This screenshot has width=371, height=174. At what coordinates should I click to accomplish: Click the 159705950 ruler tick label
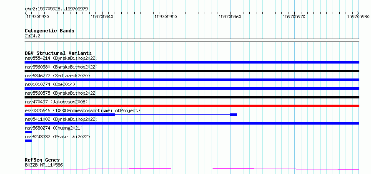(166, 17)
